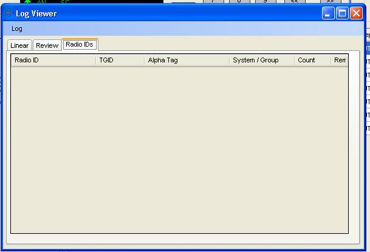Screen dimensions: 370x252
Task: Sort by the TGID column header
Action: click(x=120, y=60)
